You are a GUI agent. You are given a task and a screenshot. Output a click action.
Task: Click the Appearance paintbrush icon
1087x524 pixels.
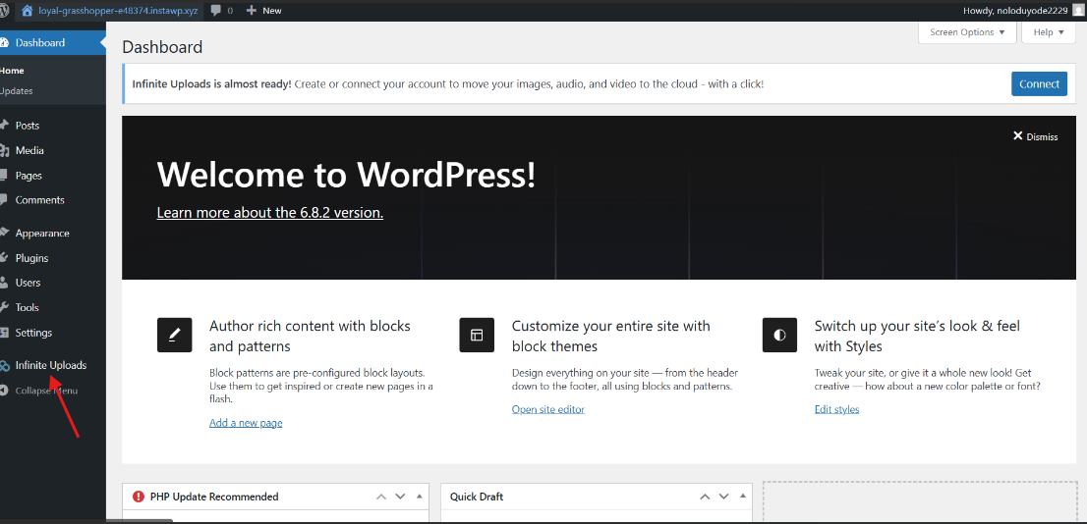tap(4, 234)
